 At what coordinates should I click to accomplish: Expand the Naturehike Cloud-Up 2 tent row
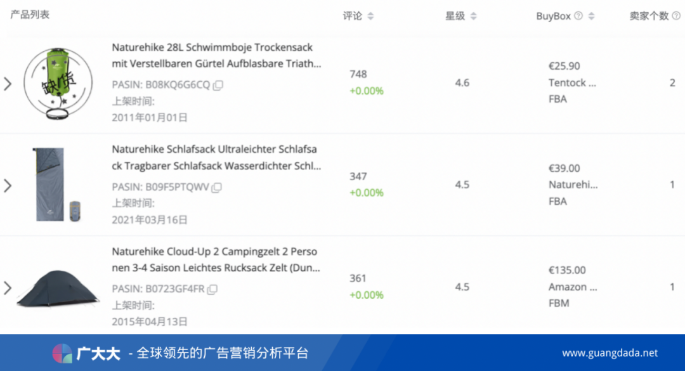[x=8, y=288]
